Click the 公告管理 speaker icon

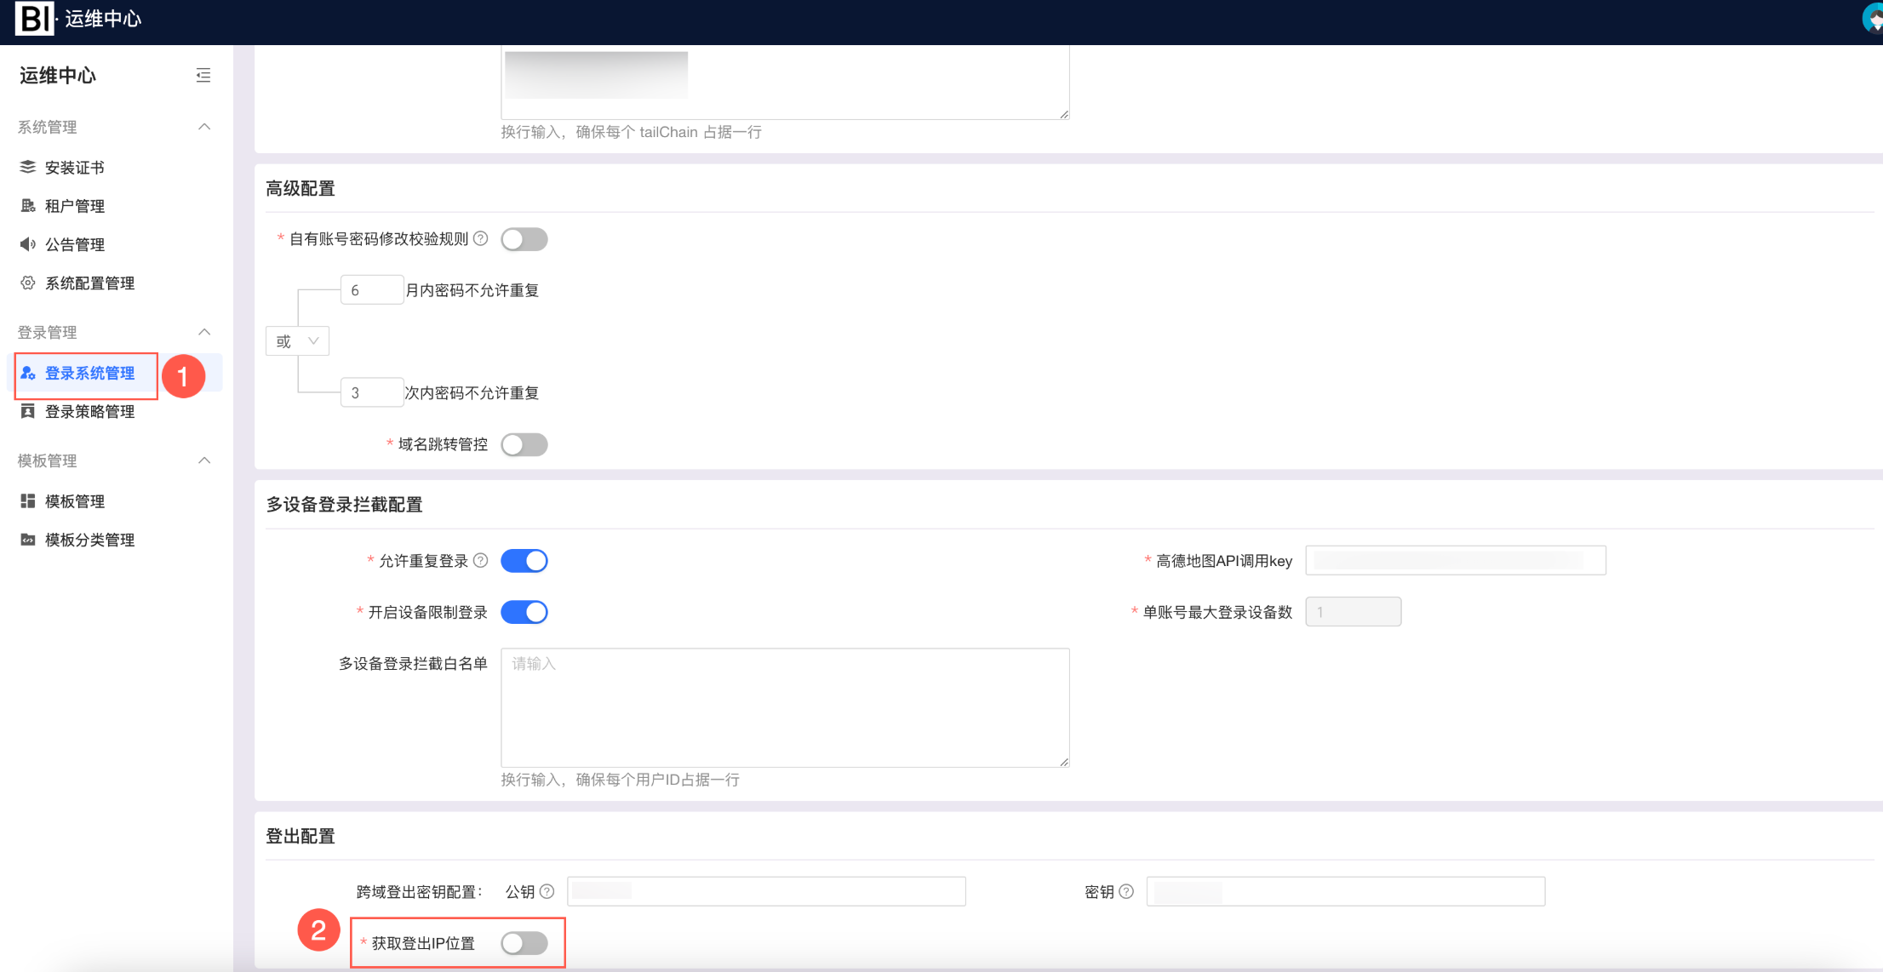[28, 244]
